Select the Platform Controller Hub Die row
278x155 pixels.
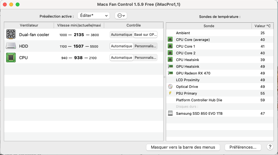[220, 100]
